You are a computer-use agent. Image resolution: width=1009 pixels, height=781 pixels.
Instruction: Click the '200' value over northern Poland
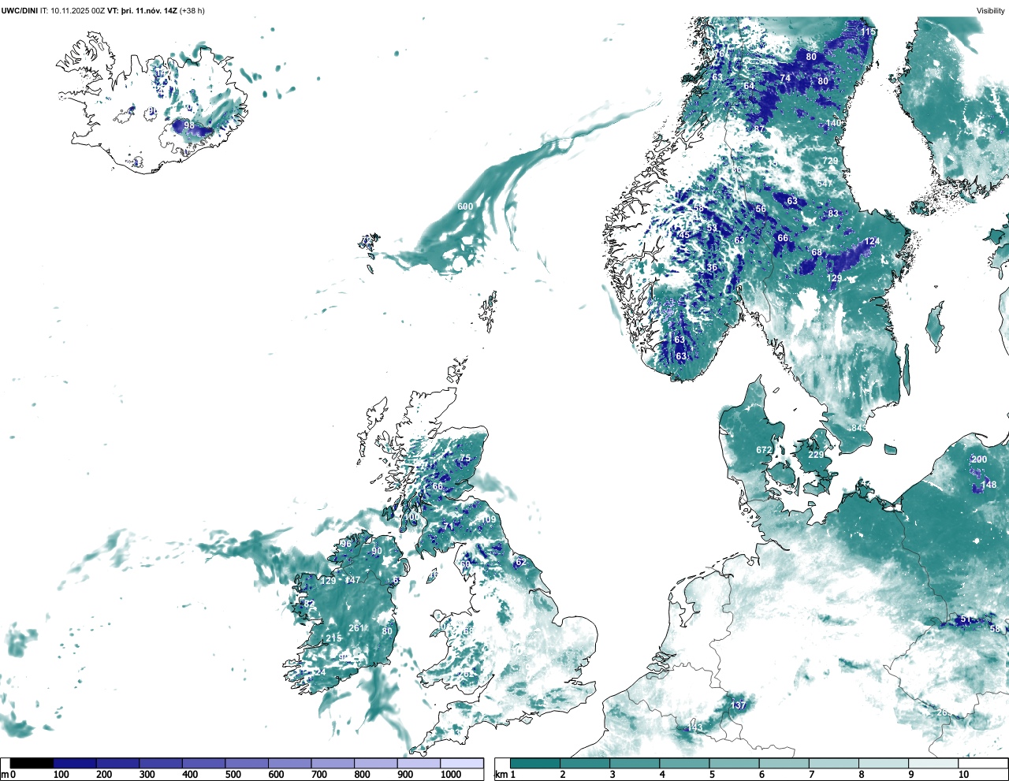tap(978, 459)
